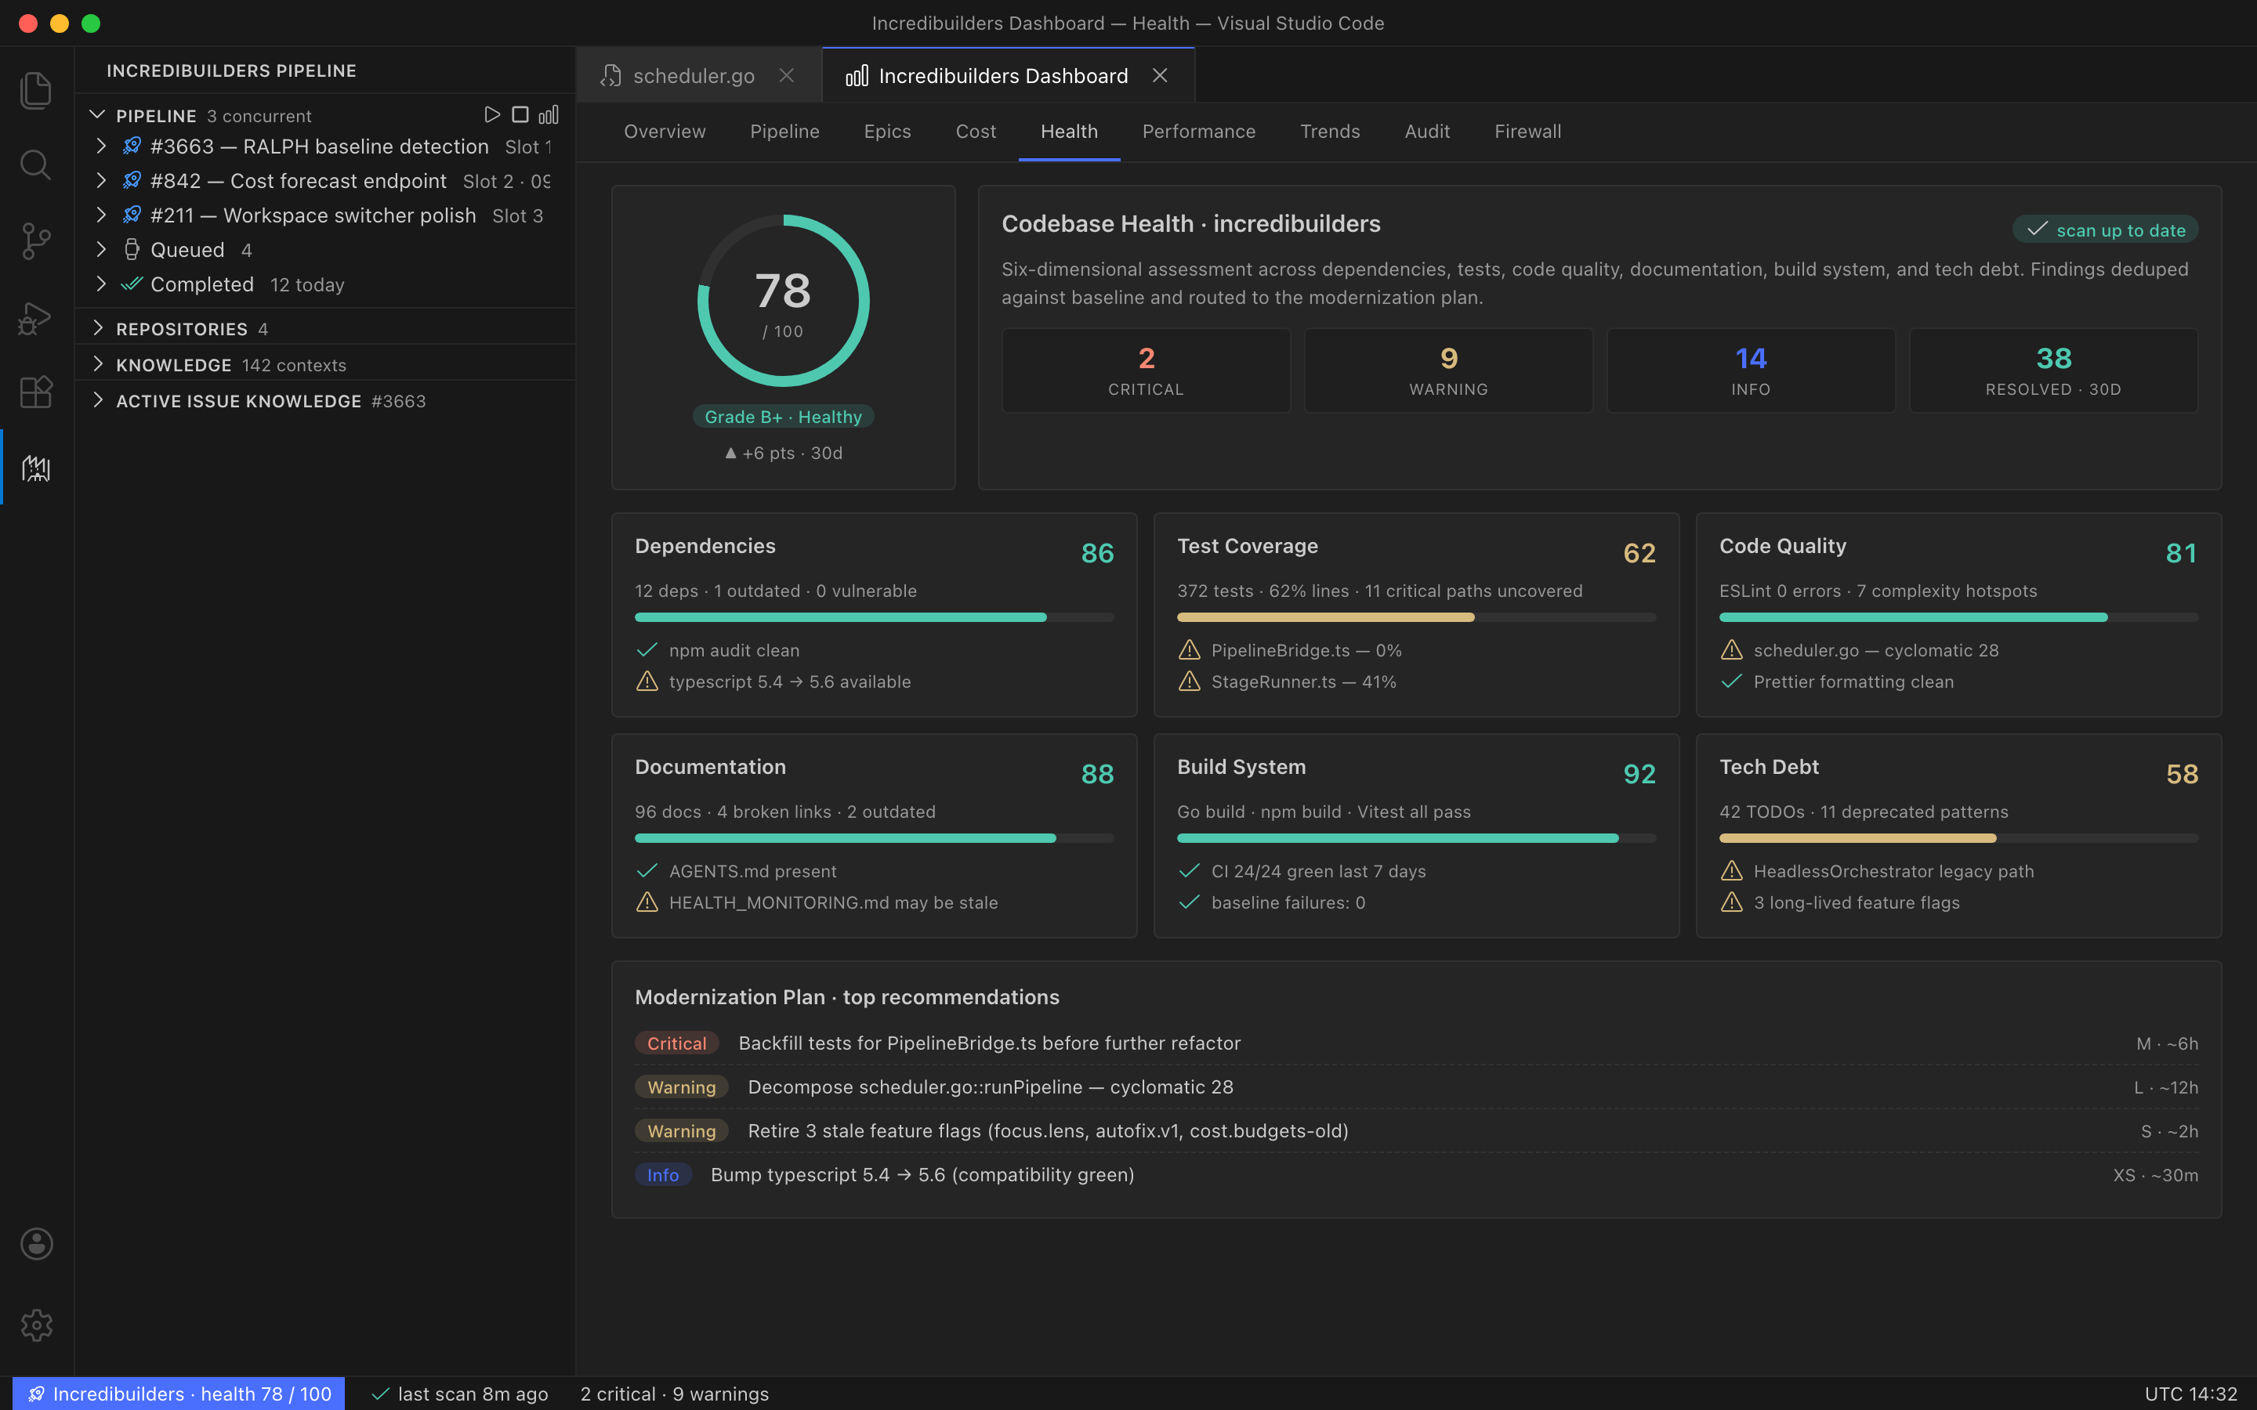Click the RESOLVED · 30D card

2054,371
